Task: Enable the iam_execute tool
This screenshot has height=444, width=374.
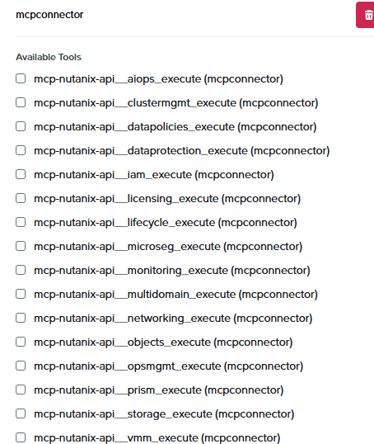Action: tap(21, 174)
